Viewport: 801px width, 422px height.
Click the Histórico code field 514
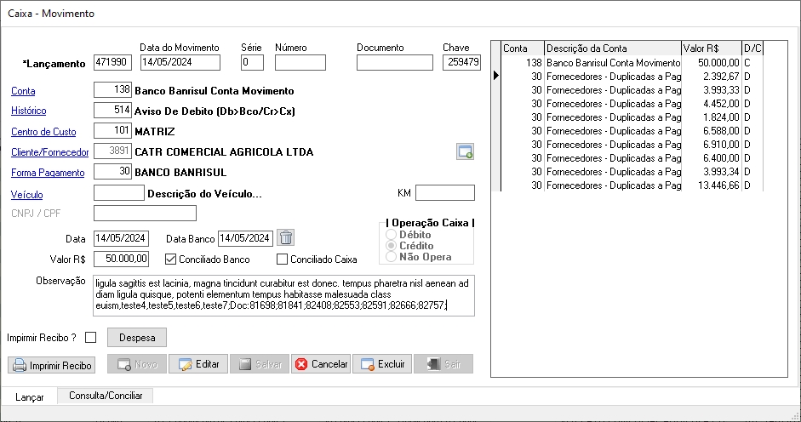[x=113, y=111]
